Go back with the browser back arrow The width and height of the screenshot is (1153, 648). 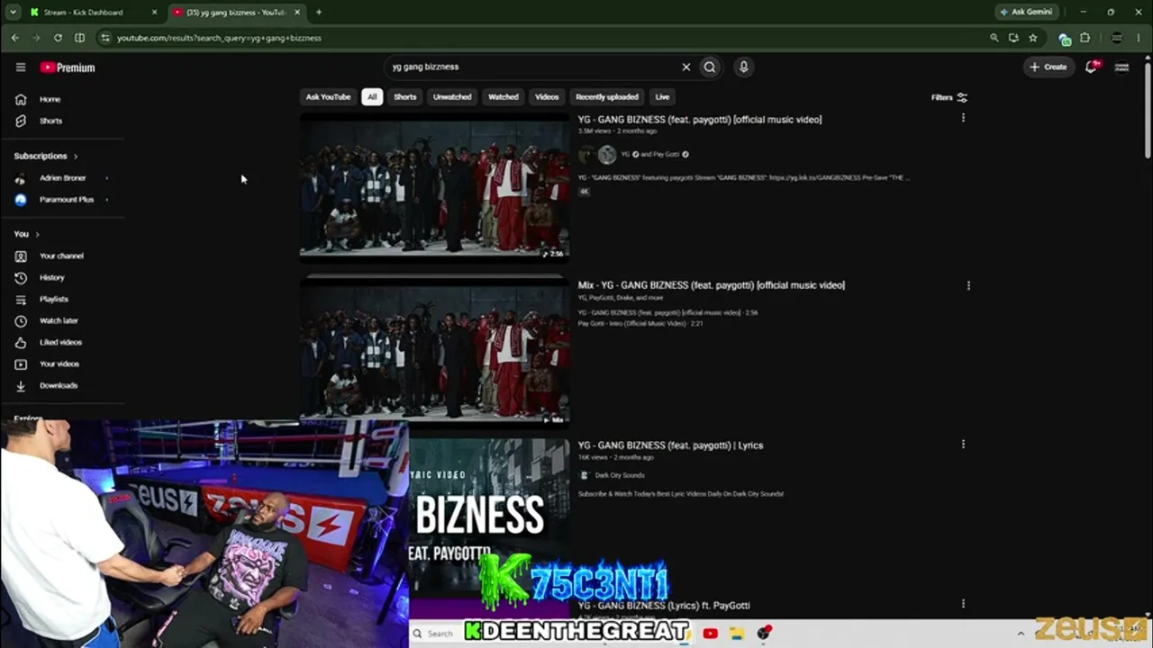pyautogui.click(x=15, y=38)
